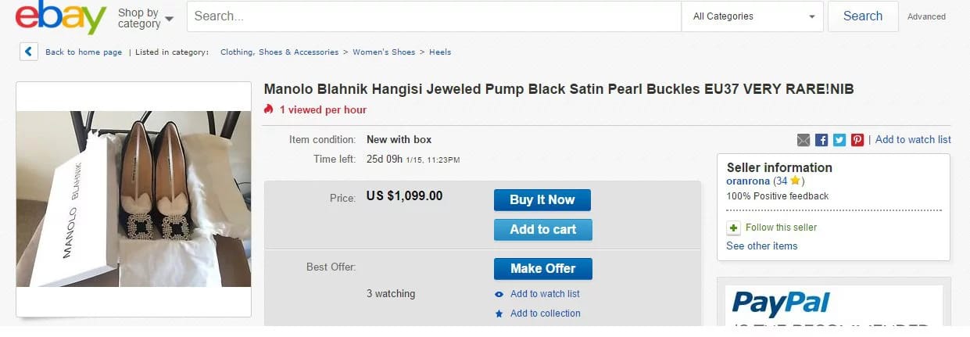Image resolution: width=970 pixels, height=337 pixels.
Task: Click the eBay logo
Action: 61,17
